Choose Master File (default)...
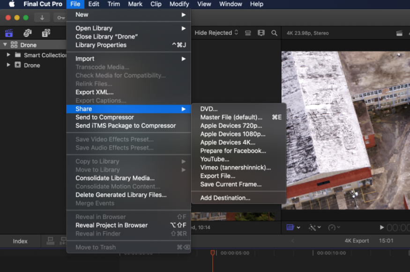This screenshot has height=272, width=410. (239, 118)
